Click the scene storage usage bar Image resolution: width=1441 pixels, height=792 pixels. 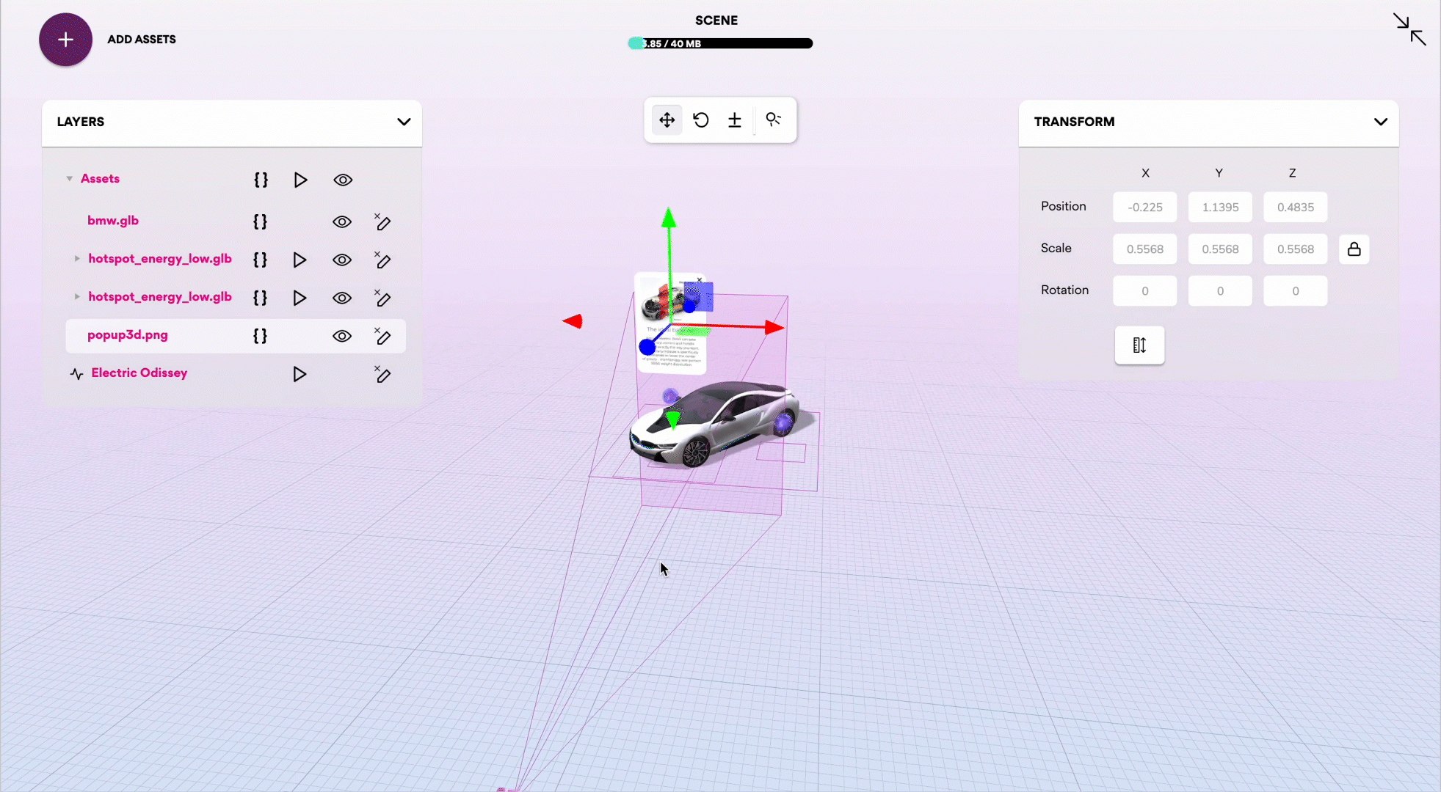click(720, 44)
